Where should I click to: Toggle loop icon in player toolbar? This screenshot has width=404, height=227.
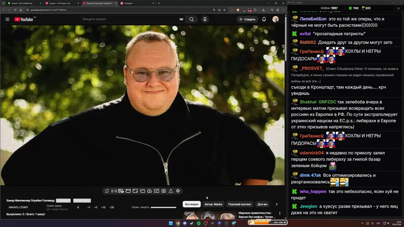(x=107, y=191)
